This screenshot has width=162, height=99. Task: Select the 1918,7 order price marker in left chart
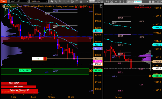[98, 70]
